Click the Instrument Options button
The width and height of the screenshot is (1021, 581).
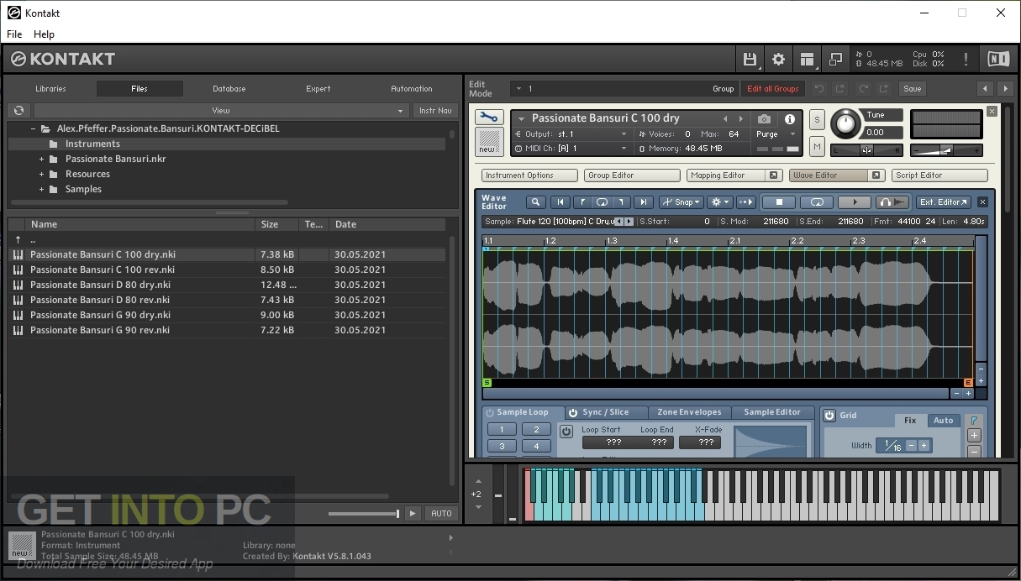point(529,175)
